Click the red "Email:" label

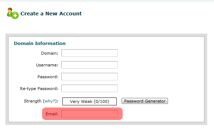tap(52, 114)
